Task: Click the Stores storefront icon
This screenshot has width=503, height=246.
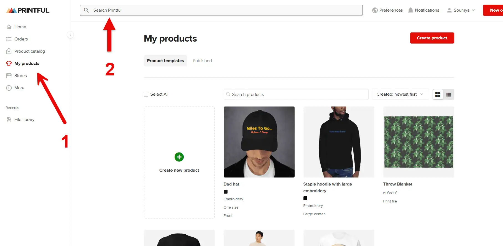Action: click(9, 76)
